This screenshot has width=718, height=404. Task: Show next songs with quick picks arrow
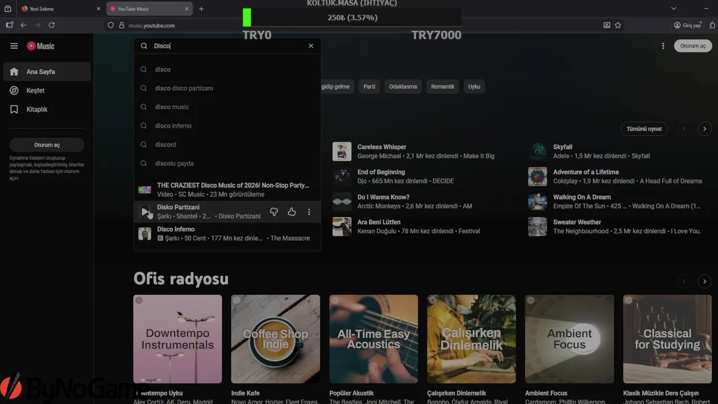(705, 128)
